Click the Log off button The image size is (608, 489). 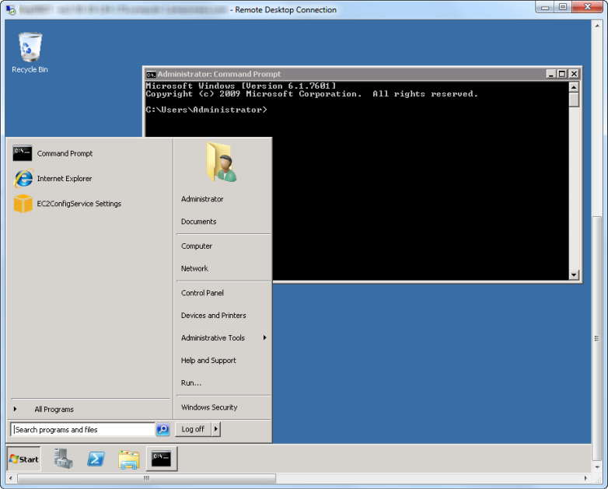(x=193, y=429)
